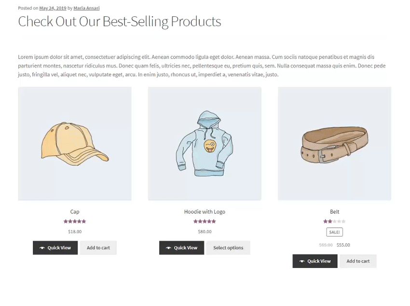410x306 pixels.
Task: Open the Cap product title link
Action: point(75,212)
